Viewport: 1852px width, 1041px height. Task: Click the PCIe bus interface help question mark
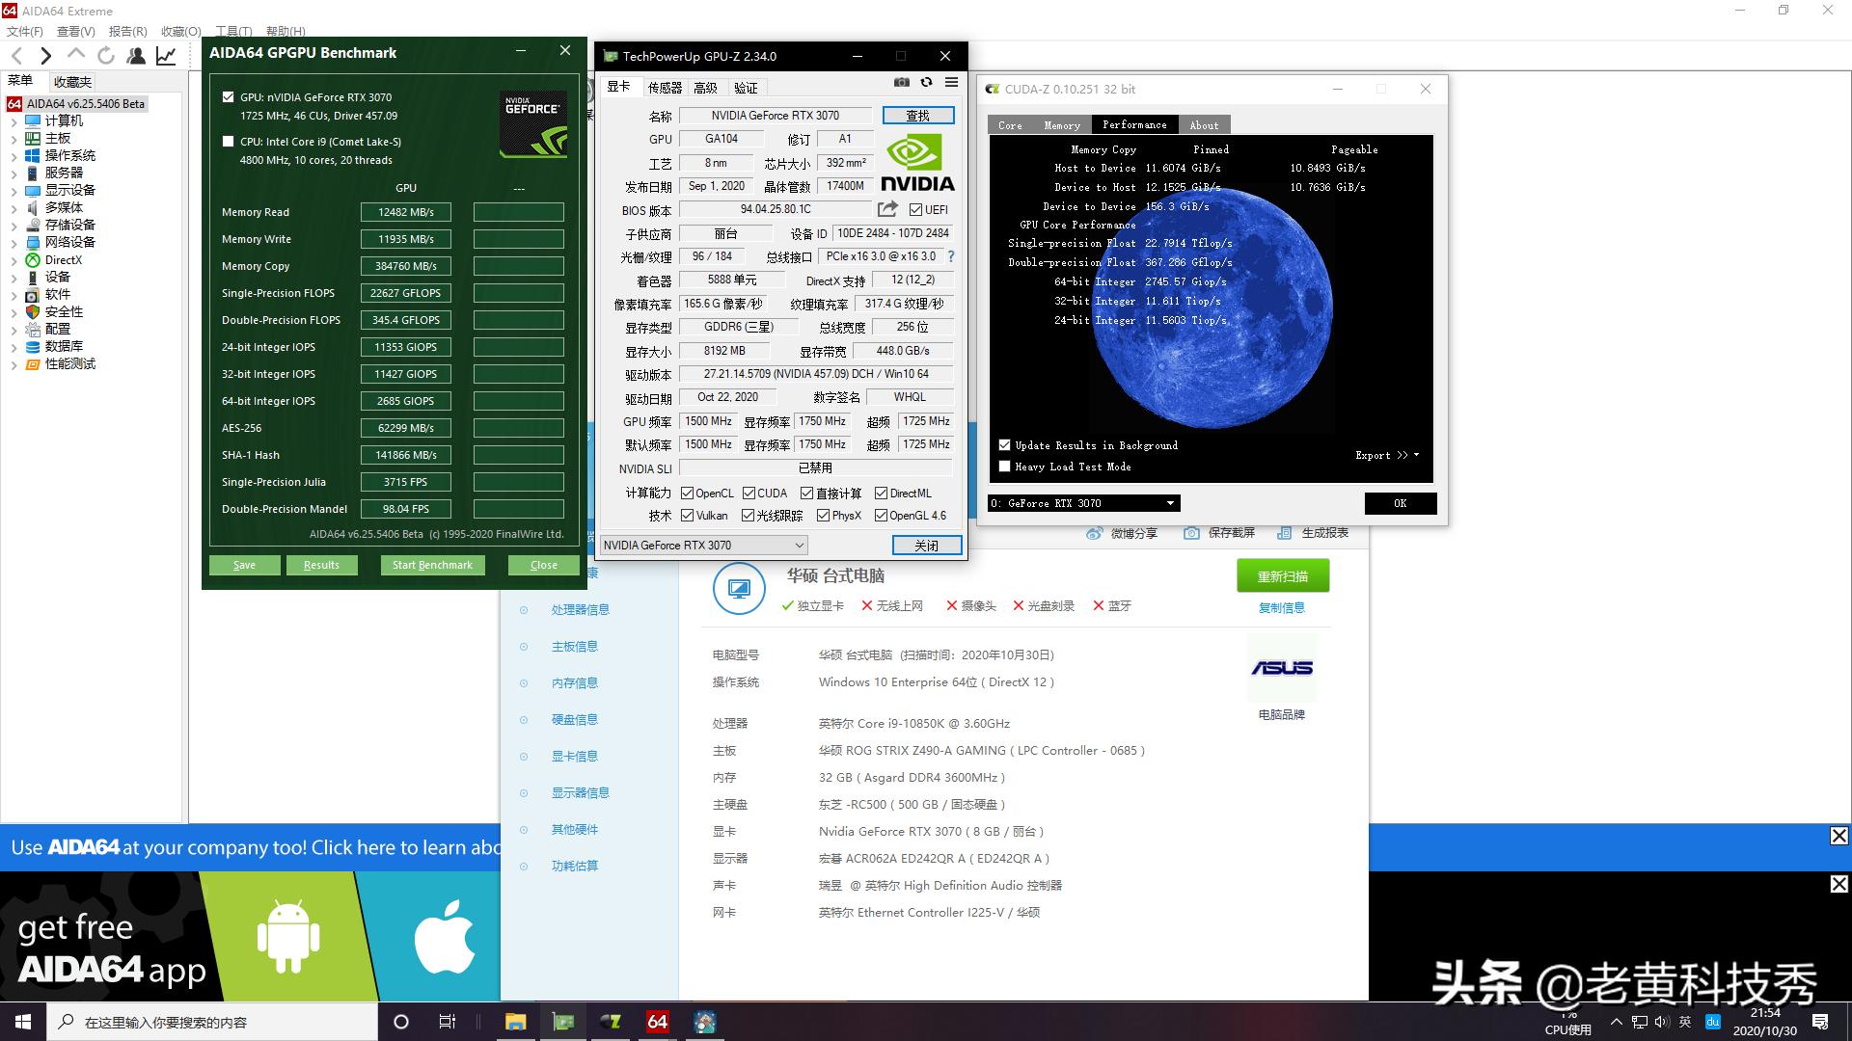coord(951,256)
